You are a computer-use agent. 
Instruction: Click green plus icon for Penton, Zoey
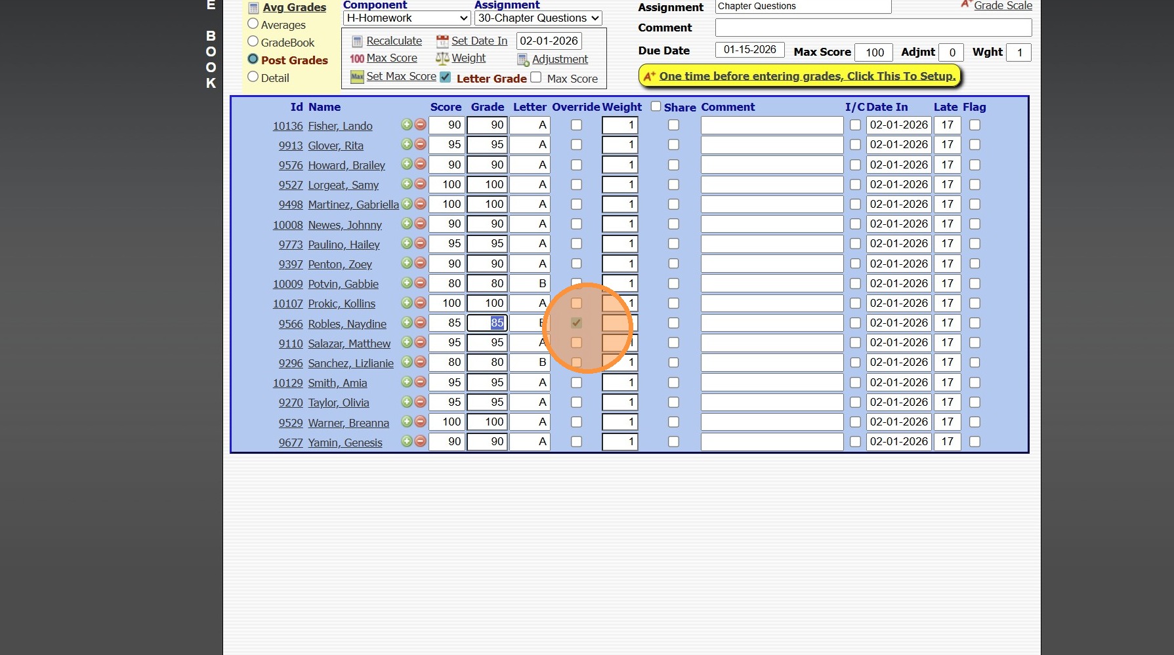coord(407,263)
